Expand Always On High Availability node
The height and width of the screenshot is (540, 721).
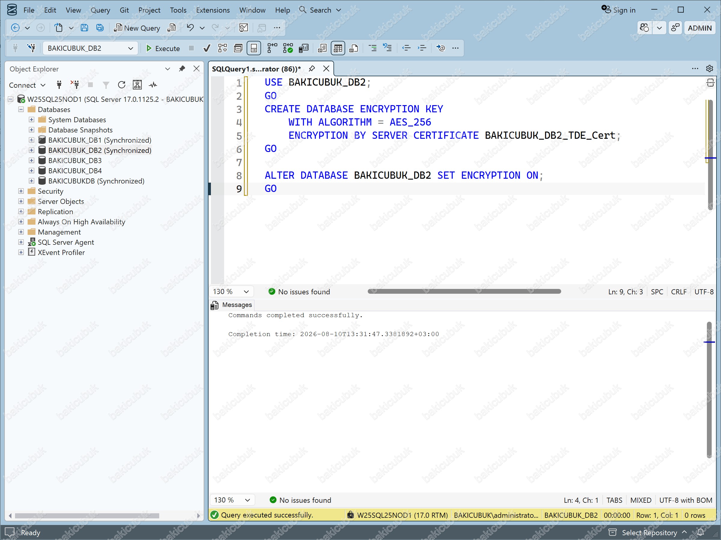[21, 222]
